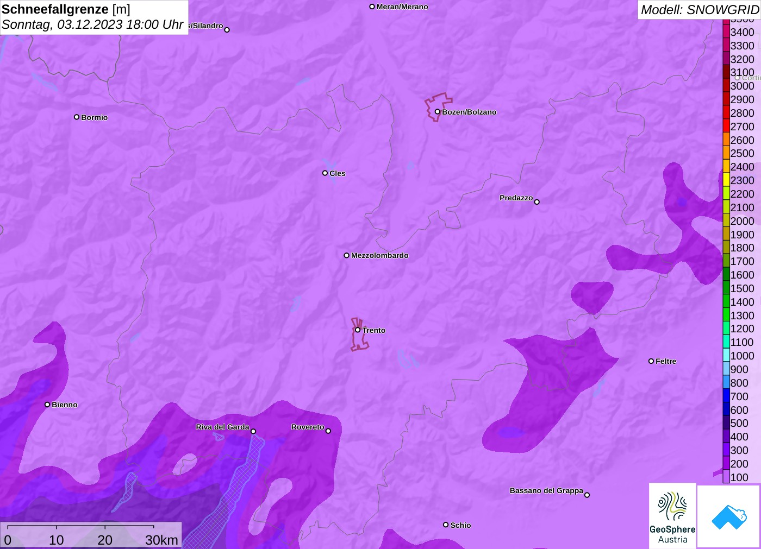Click the legend value 1400
The image size is (761, 549).
pos(742,302)
